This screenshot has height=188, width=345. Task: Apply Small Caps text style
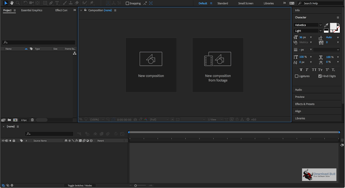point(320,69)
